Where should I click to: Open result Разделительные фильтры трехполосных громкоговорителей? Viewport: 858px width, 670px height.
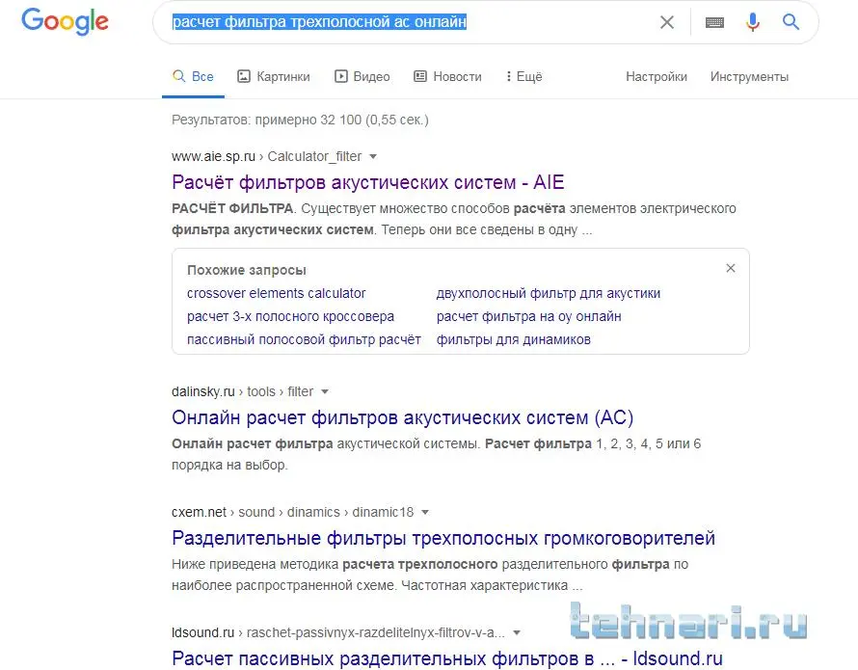(443, 538)
